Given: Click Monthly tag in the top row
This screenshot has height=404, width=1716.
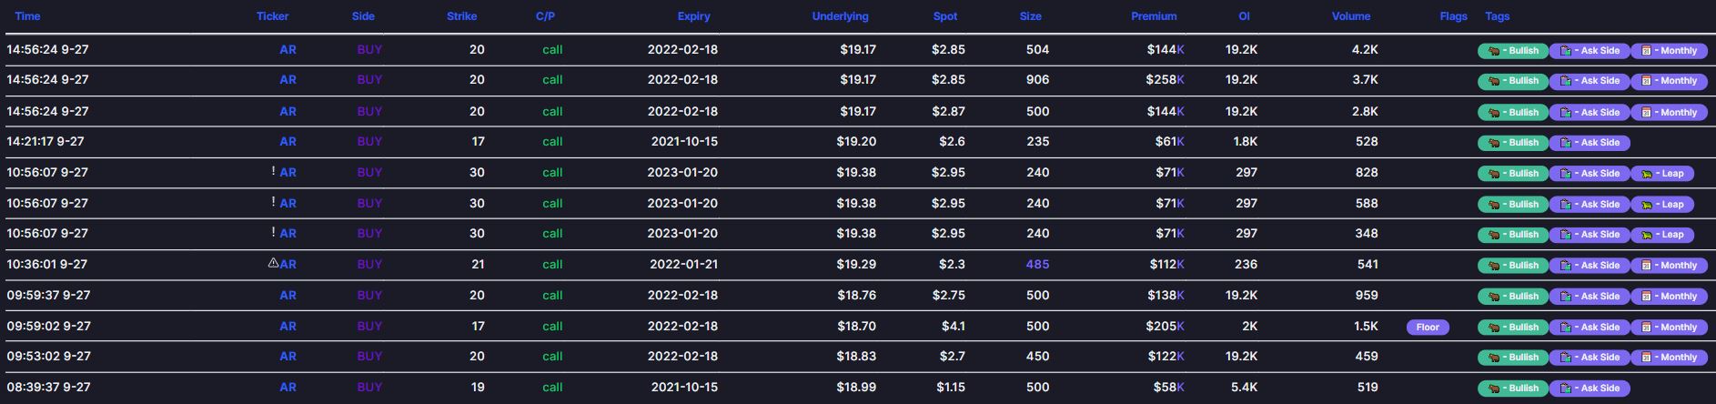Looking at the screenshot, I should (1669, 50).
